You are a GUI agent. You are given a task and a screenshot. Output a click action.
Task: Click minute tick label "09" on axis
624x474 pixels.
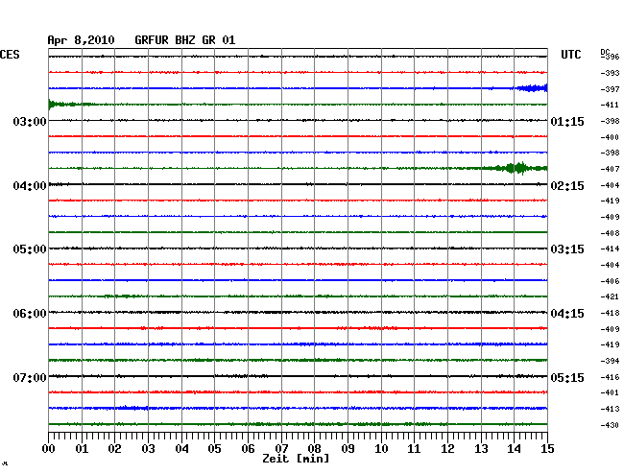tap(348, 448)
